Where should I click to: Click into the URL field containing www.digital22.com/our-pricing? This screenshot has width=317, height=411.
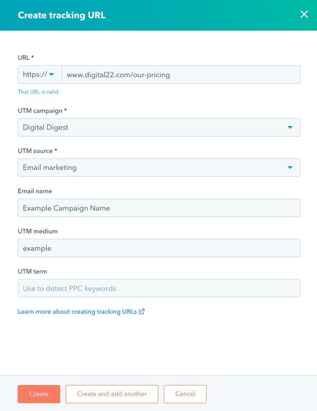click(181, 74)
